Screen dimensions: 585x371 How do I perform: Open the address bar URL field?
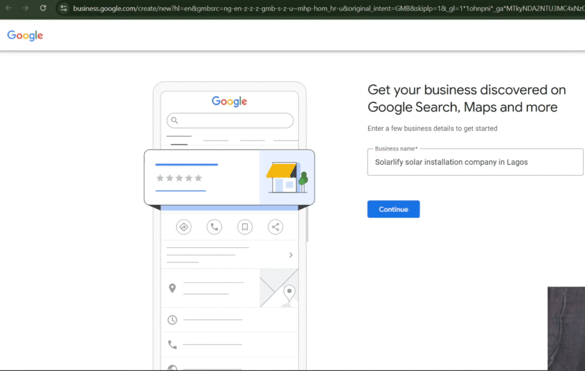pos(229,9)
